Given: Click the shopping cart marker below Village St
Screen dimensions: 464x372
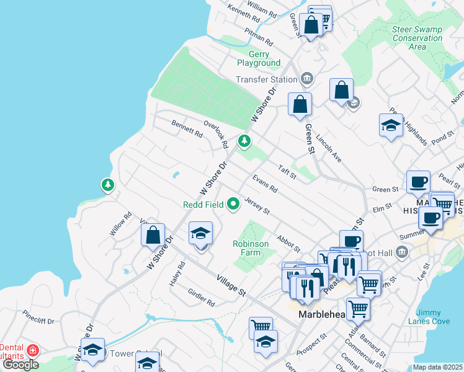Looking at the screenshot, I should click(261, 327).
